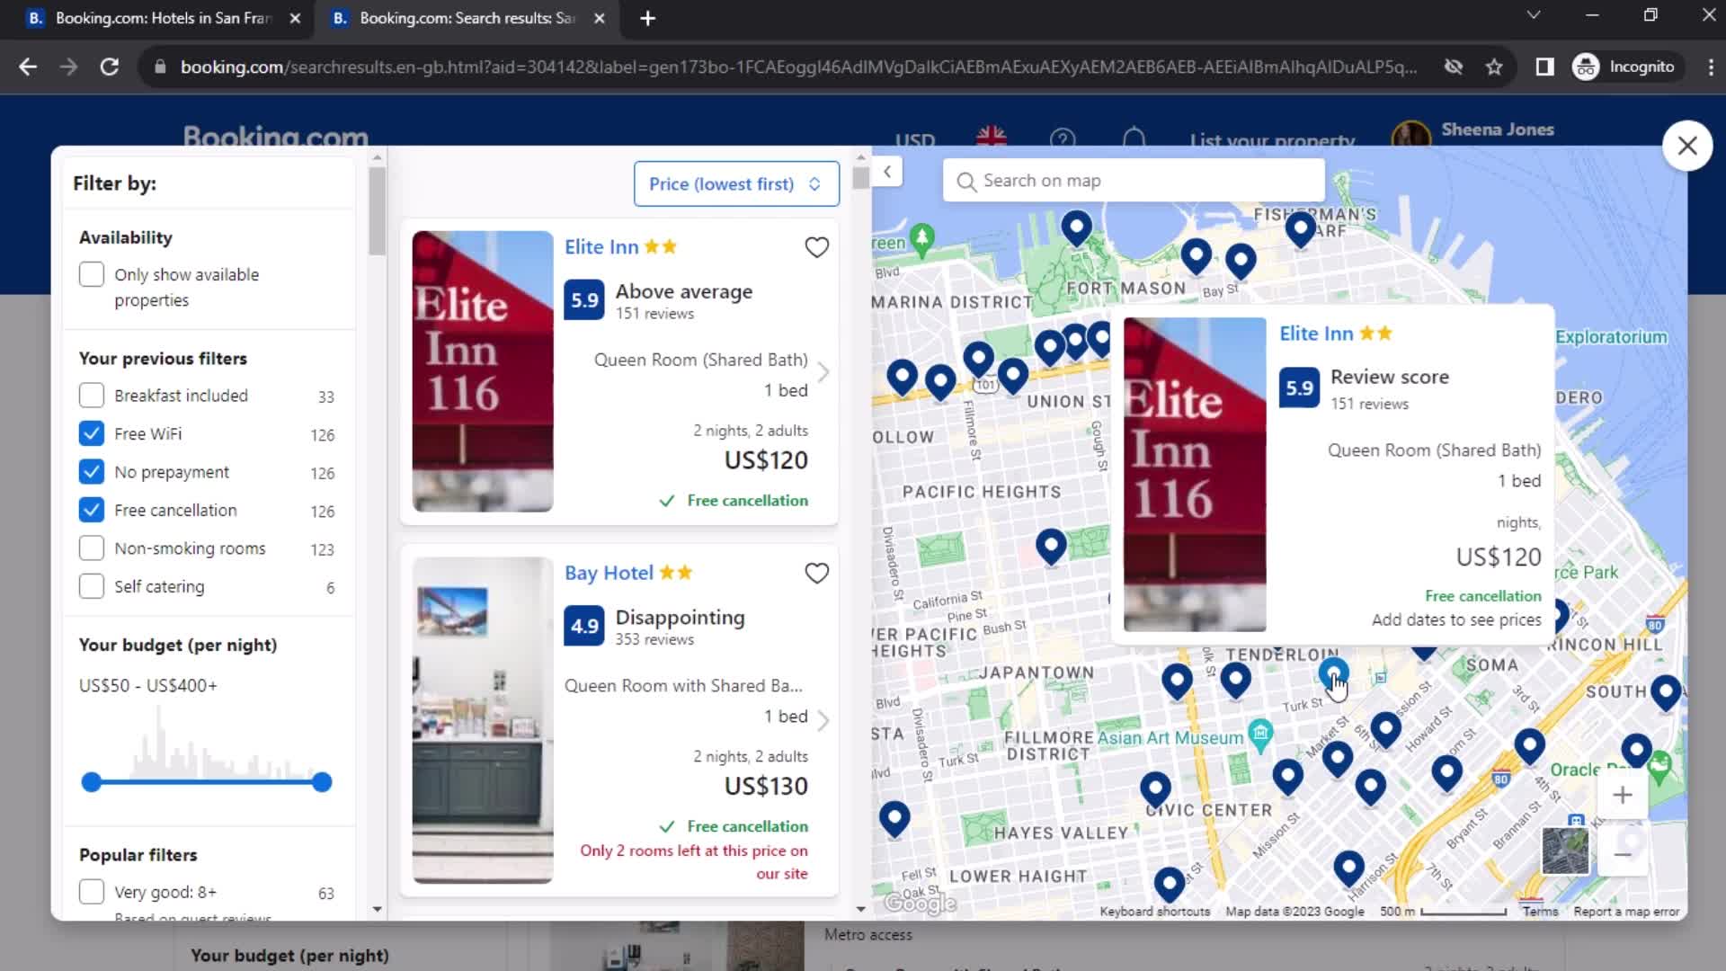Save Bay Hotel with the heart icon
1726x971 pixels.
click(816, 574)
